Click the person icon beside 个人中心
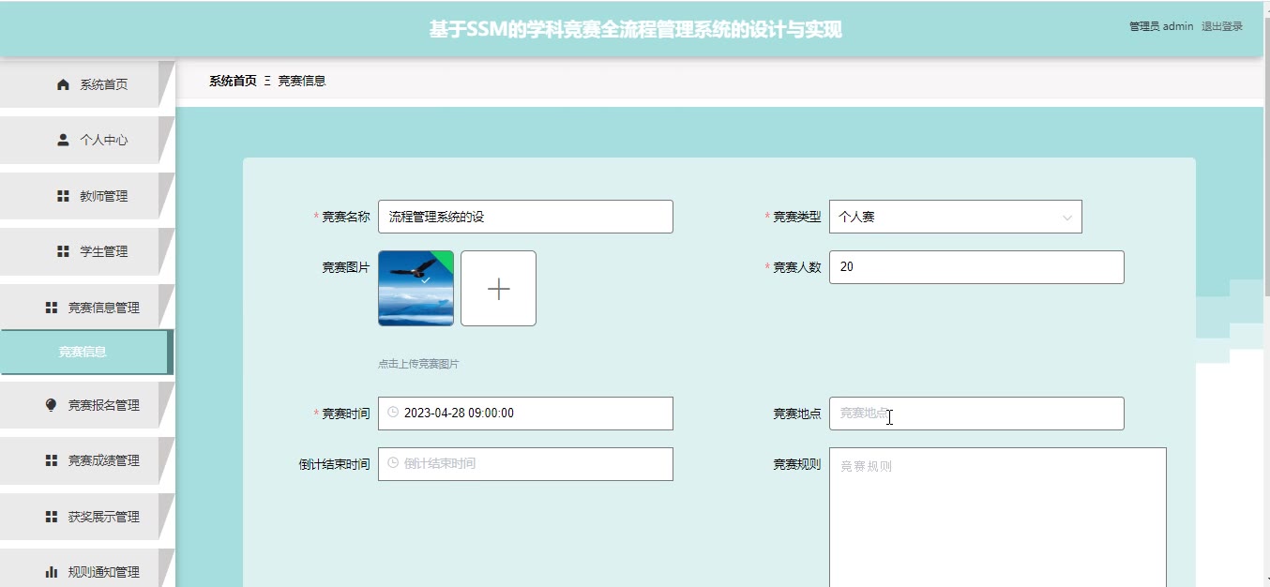Viewport: 1270px width, 587px height. pyautogui.click(x=64, y=140)
